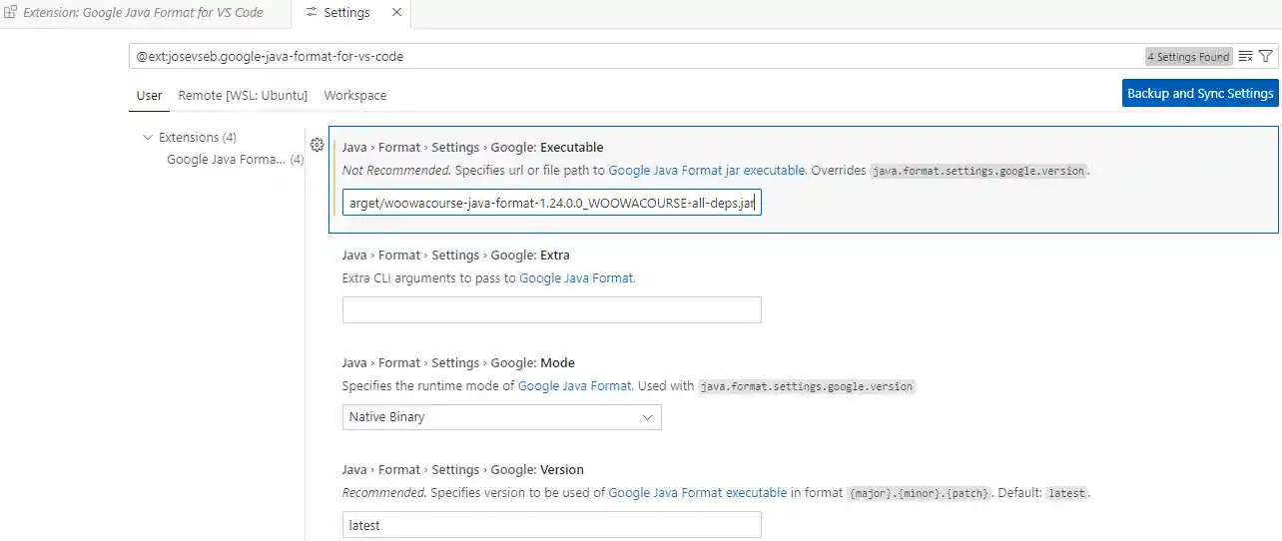Click the Executable jar path input field

551,203
